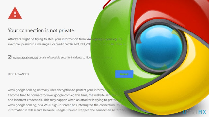
Task: Click the UGETFIX watermark logo
Action: 195,112
